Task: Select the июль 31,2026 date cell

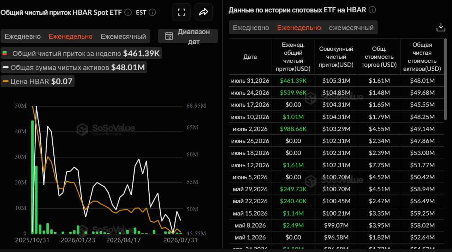Action: 250,81
